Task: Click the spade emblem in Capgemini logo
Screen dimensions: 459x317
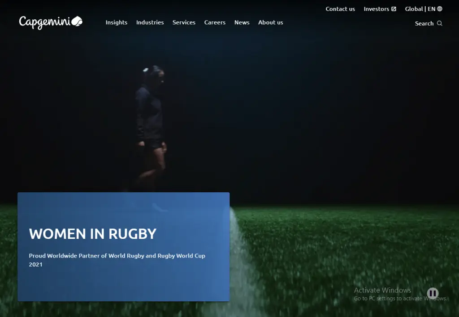Action: (x=77, y=21)
